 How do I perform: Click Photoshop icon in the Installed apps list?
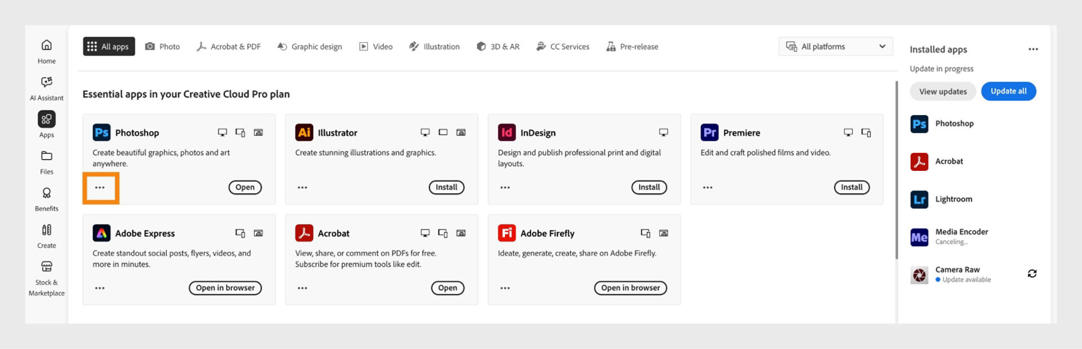click(x=919, y=124)
